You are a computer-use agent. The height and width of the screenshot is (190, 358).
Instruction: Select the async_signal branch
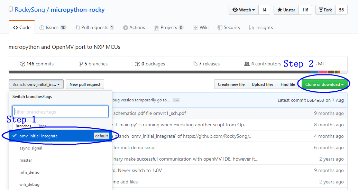click(61, 148)
